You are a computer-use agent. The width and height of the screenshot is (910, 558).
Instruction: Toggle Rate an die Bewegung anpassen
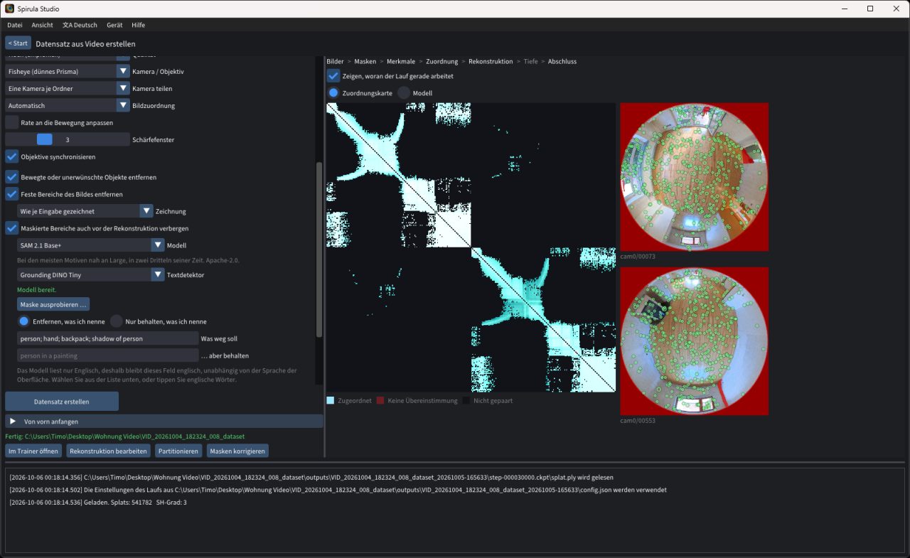(12, 122)
